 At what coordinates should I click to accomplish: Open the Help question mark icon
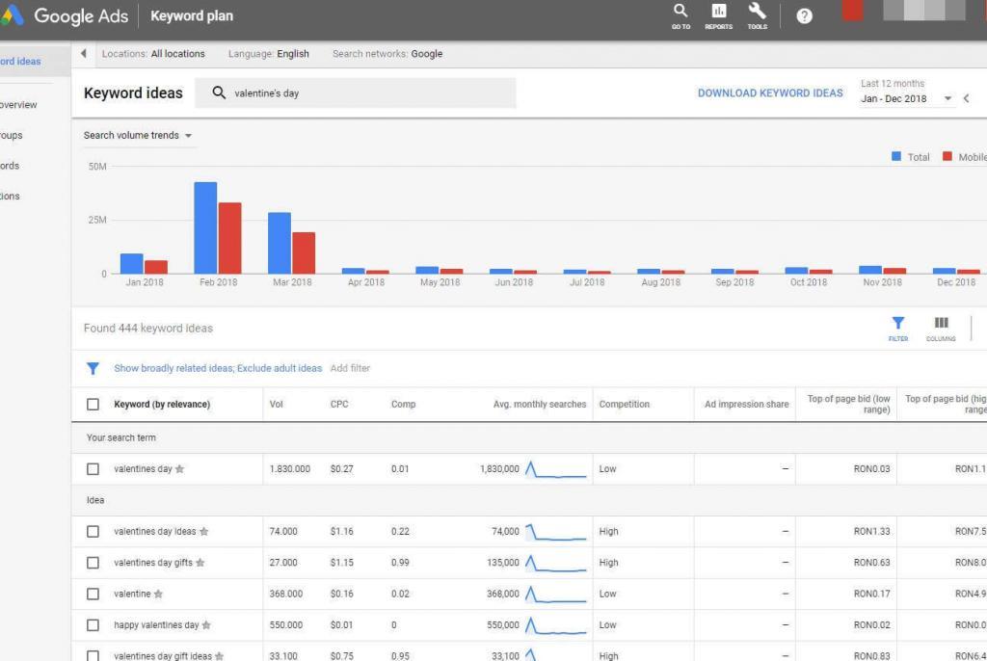(804, 15)
